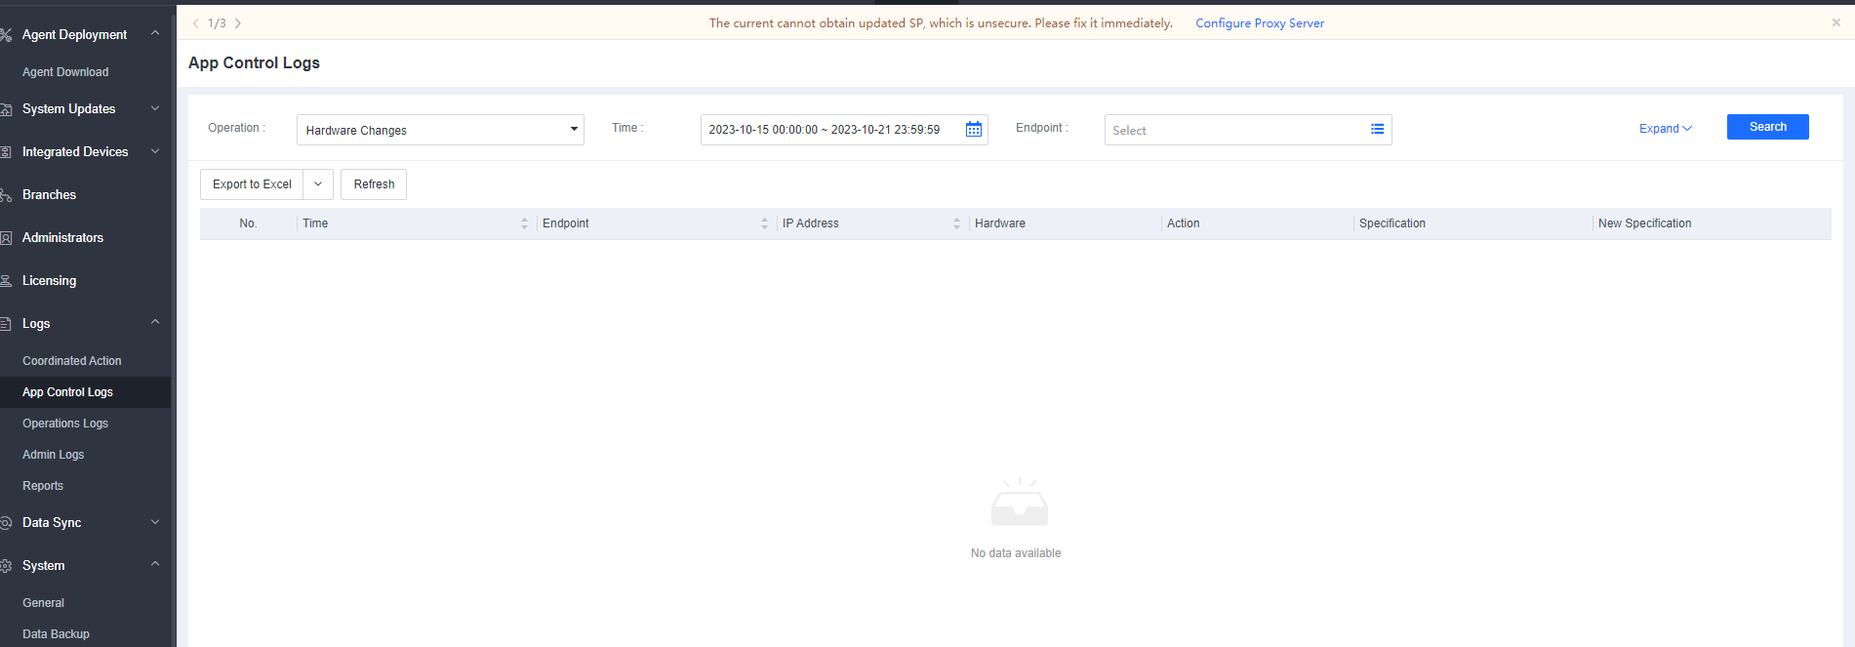Screen dimensions: 1855x647
Task: Expand the Data Sync sidebar section
Action: coord(154,522)
